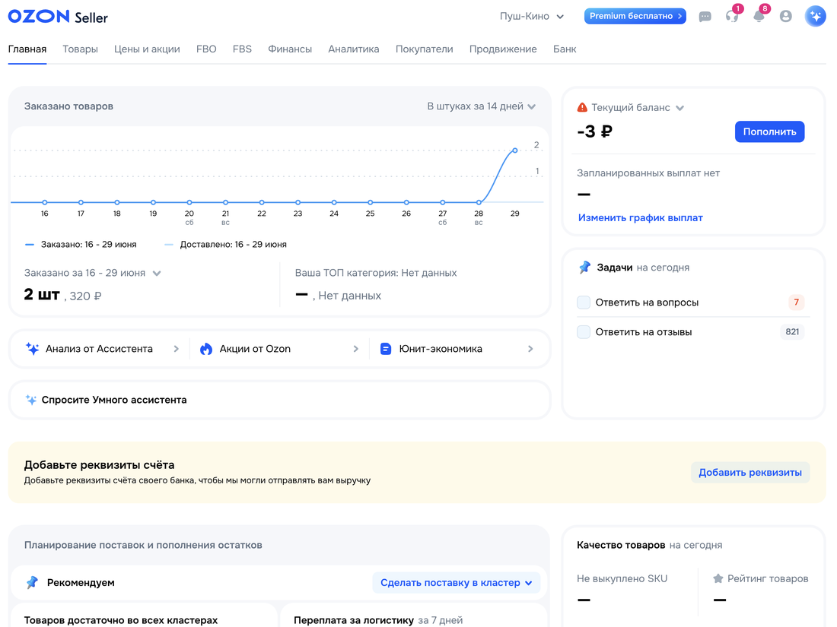Toggle the Заказано: 16 - 29 июня legend
The image size is (837, 627).
[81, 245]
